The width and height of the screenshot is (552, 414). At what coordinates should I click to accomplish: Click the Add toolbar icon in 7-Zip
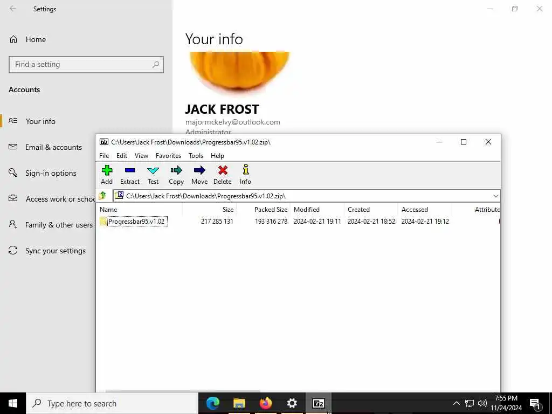(107, 175)
